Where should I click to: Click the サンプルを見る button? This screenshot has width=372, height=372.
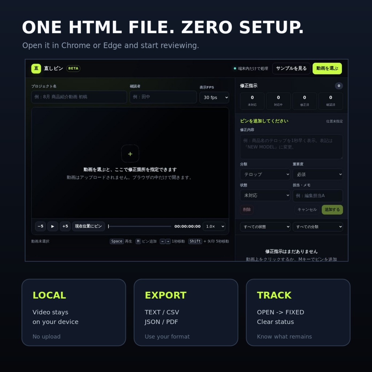point(291,69)
